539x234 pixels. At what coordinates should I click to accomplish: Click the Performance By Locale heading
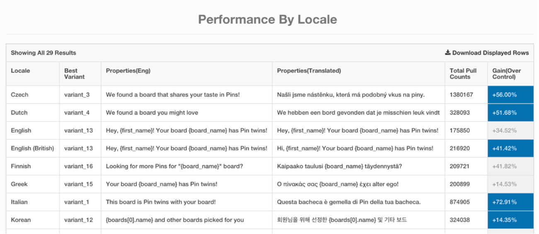pos(268,19)
